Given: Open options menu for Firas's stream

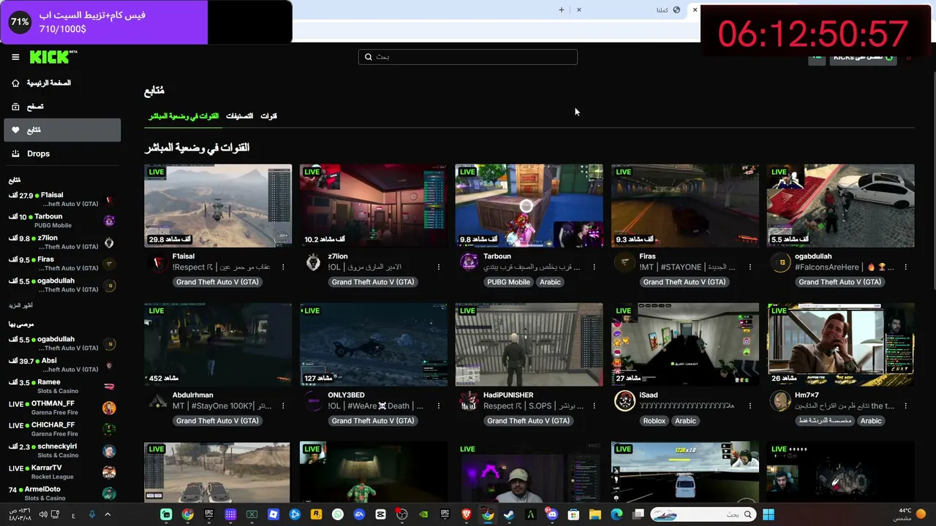Looking at the screenshot, I should point(750,267).
